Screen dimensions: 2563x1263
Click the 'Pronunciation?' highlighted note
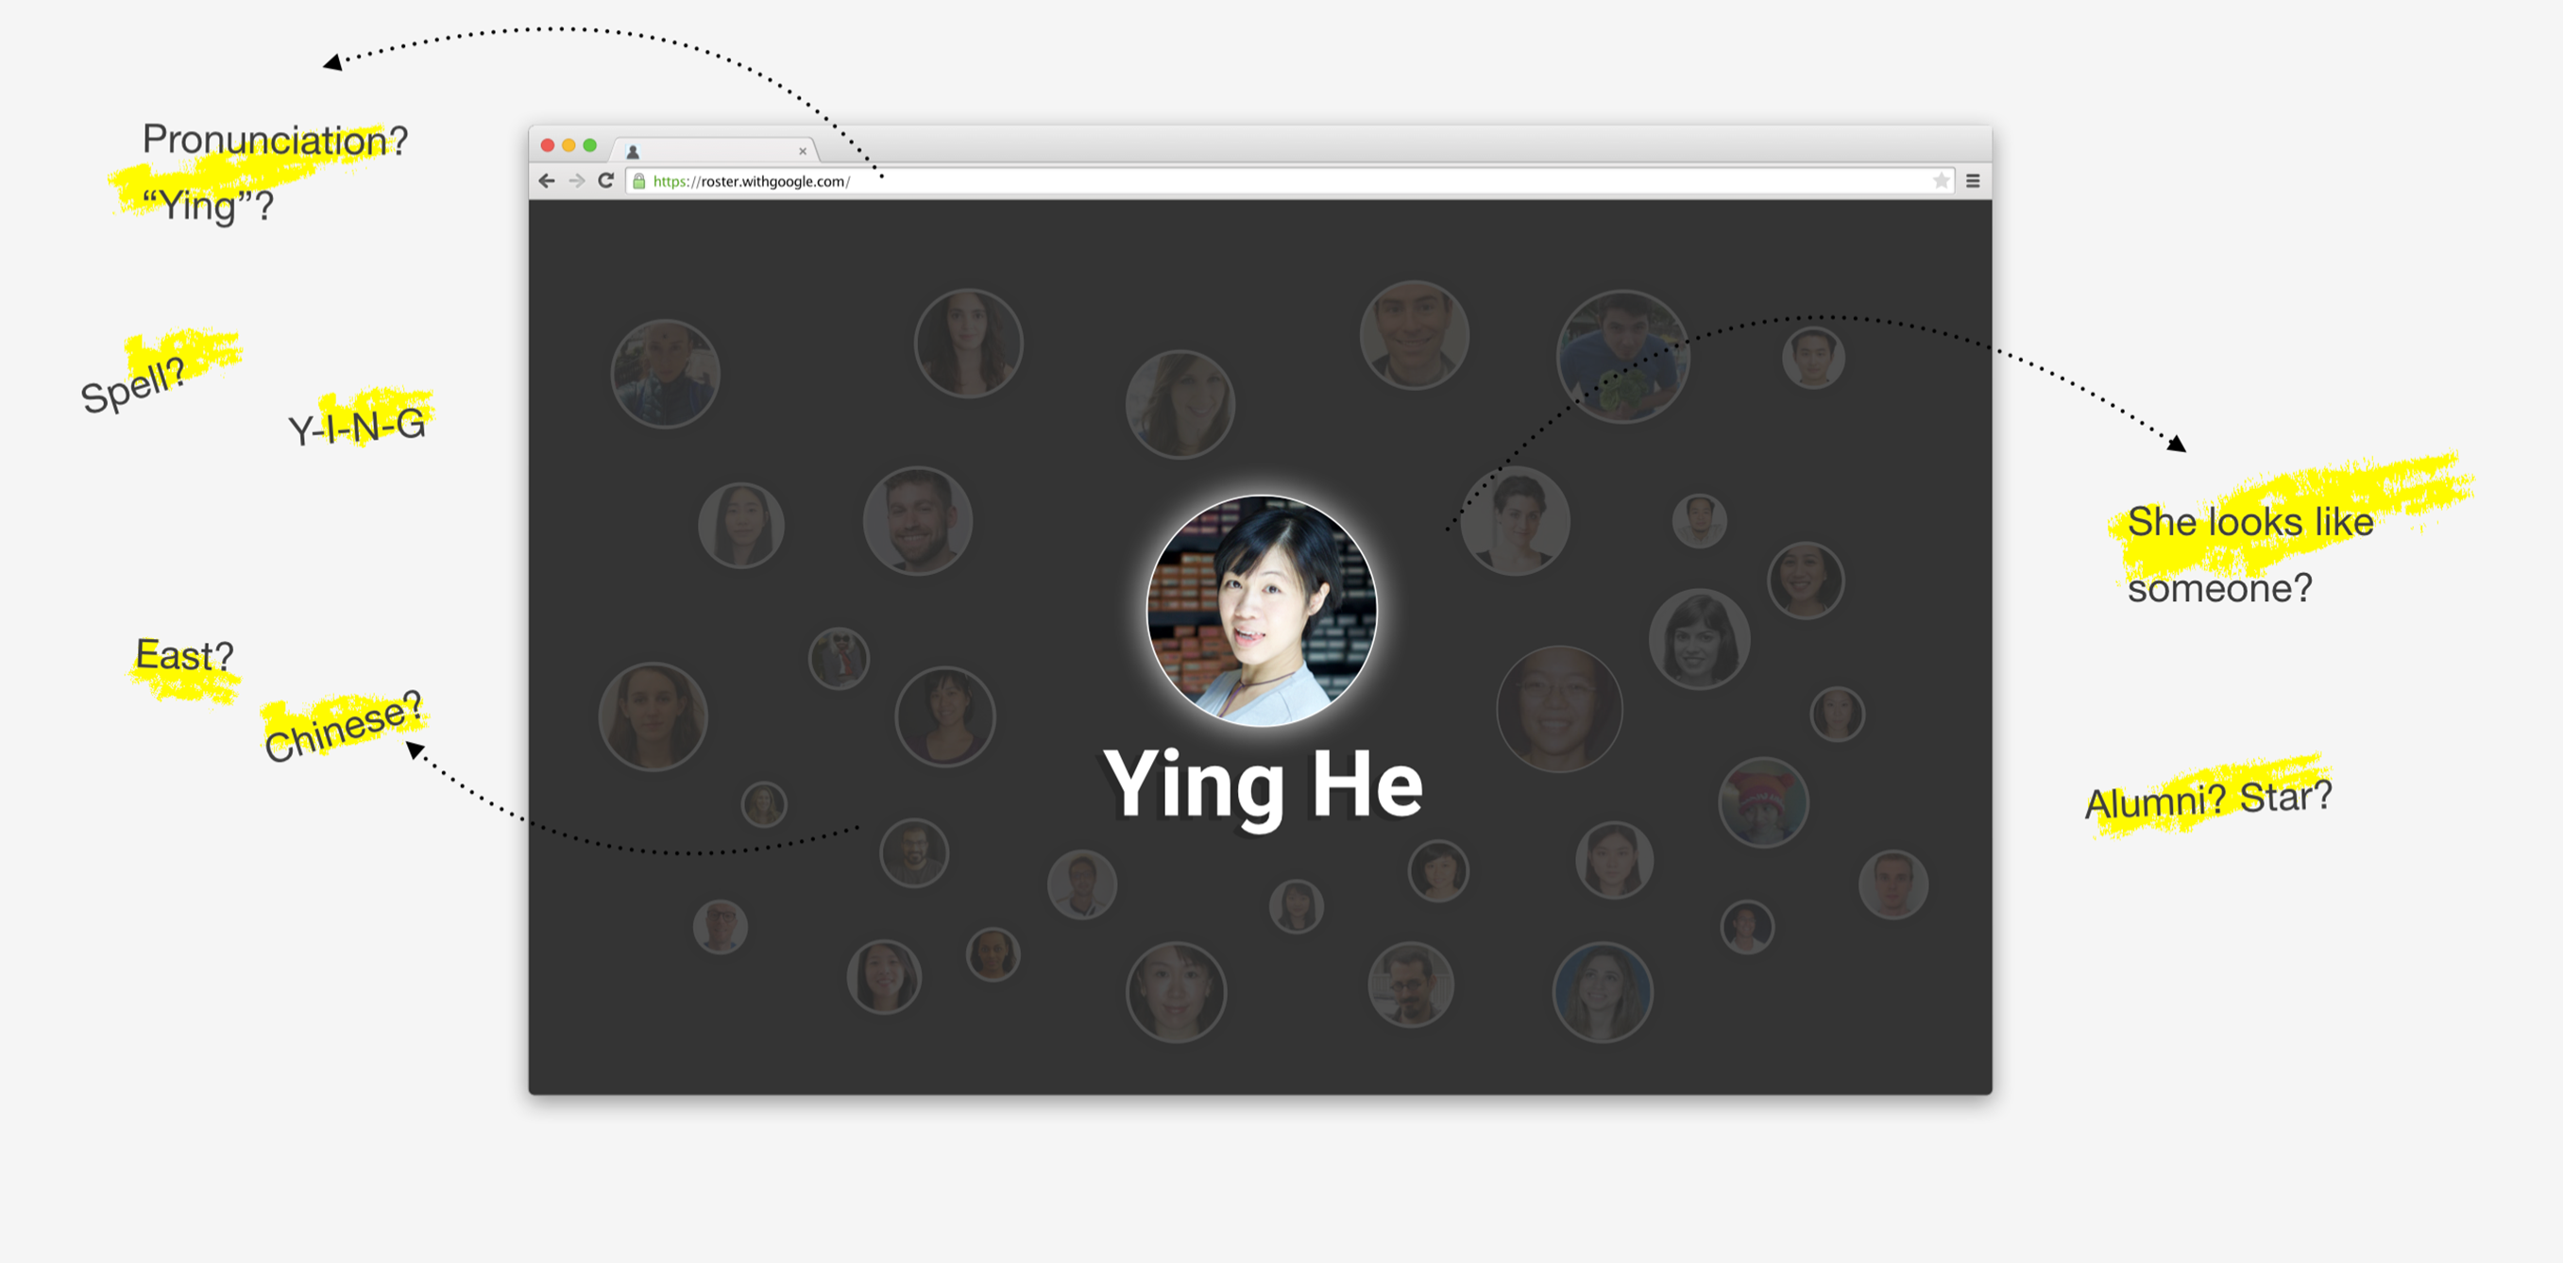pyautogui.click(x=275, y=141)
